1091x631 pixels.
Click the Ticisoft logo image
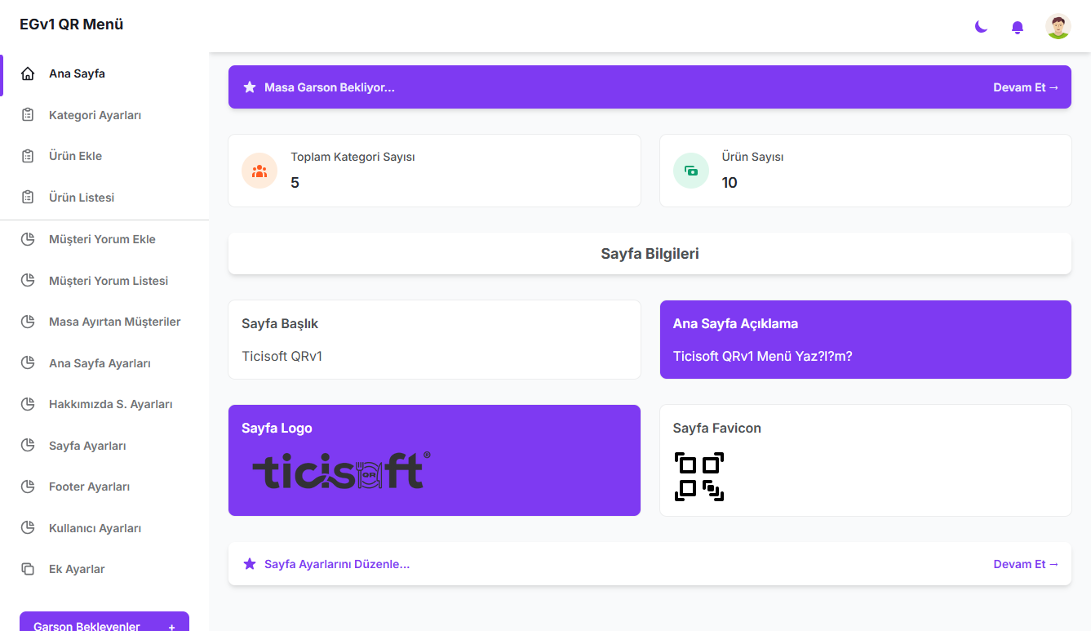[x=341, y=470]
